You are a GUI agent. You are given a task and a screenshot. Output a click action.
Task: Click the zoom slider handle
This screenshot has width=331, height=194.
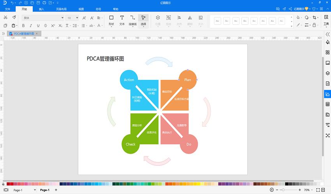tap(283, 190)
